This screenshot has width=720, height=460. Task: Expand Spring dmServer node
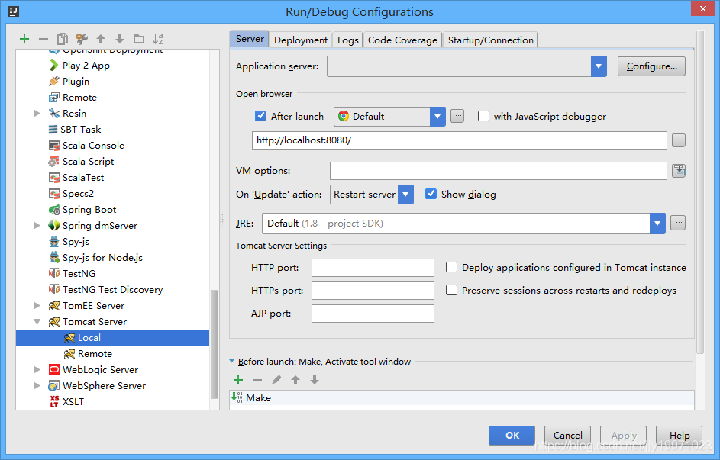[37, 226]
